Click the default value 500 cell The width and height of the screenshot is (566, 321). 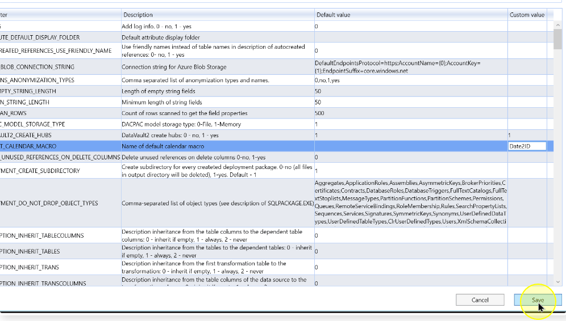(411, 113)
